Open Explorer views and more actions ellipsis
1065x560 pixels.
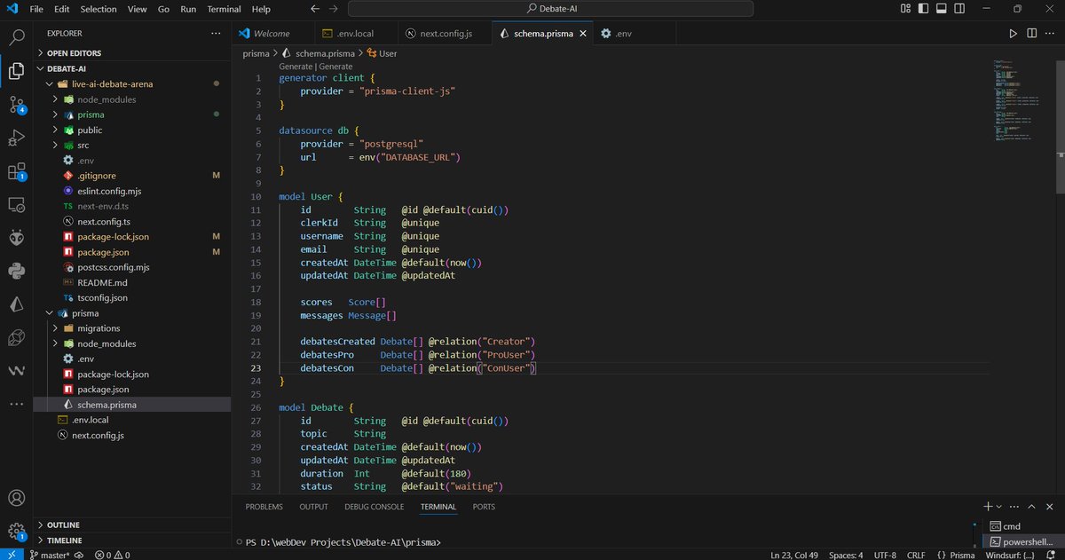[216, 34]
